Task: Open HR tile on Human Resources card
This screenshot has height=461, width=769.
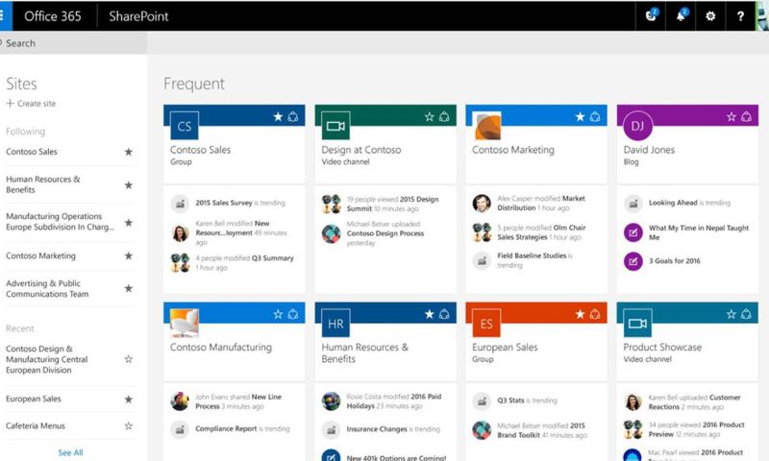Action: point(335,324)
